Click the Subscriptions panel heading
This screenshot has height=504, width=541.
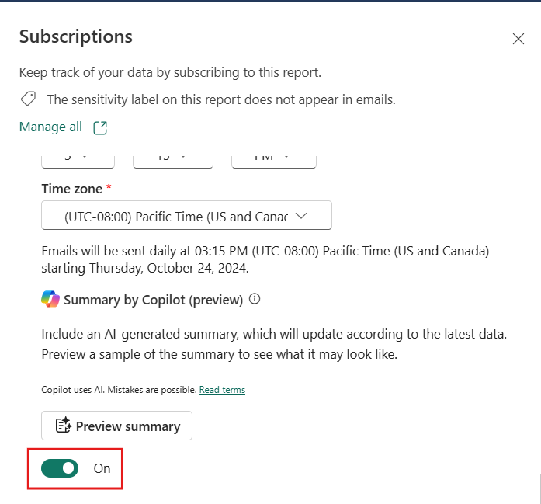pos(76,36)
